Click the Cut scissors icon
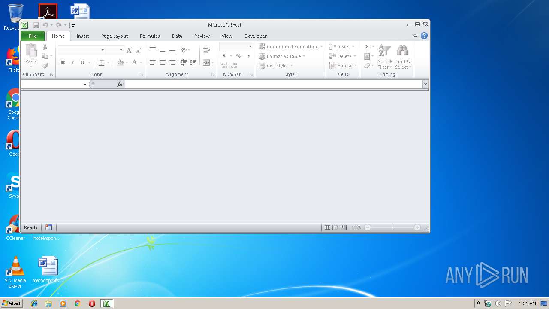Viewport: 549px width, 309px height. pyautogui.click(x=45, y=47)
